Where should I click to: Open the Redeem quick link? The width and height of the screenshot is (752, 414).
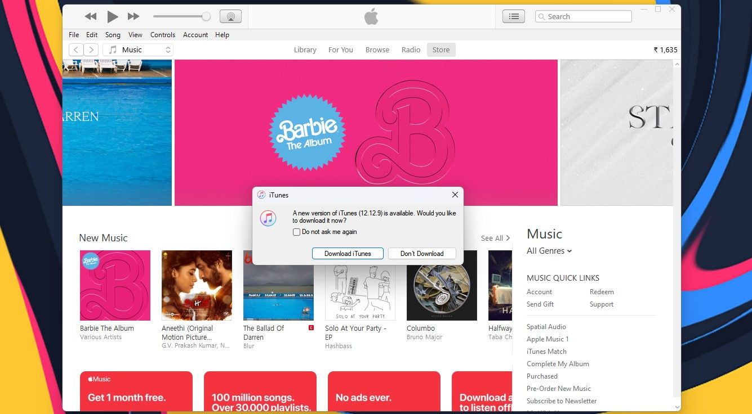602,292
